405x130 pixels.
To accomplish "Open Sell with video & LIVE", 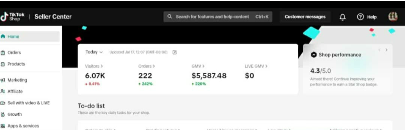I will coord(28,103).
